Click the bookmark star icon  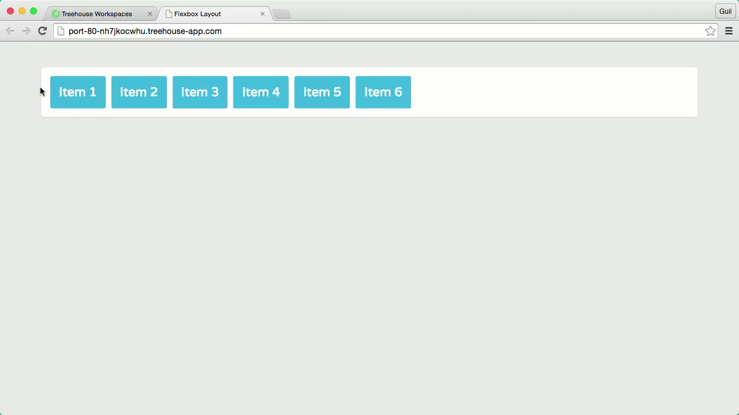point(710,31)
